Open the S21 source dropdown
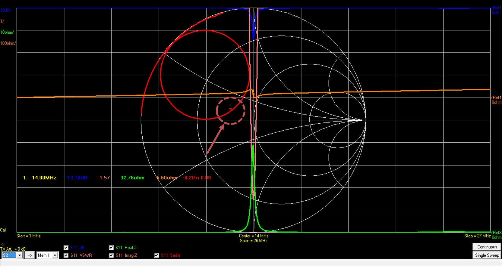Viewport: 502px width, 266px height. tap(20, 255)
